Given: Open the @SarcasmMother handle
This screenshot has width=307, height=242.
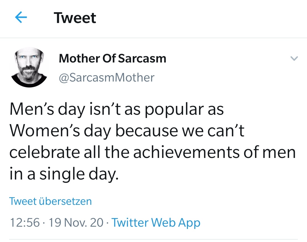Looking at the screenshot, I should click(x=107, y=77).
